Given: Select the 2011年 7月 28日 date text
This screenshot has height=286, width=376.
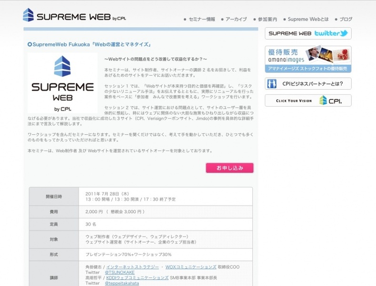Looking at the screenshot, I should coord(107,194).
